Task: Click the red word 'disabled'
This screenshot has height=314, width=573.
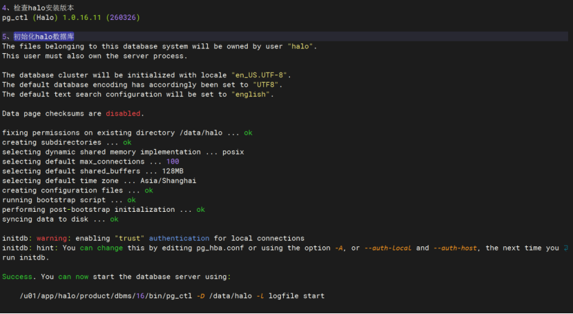Action: 123,114
